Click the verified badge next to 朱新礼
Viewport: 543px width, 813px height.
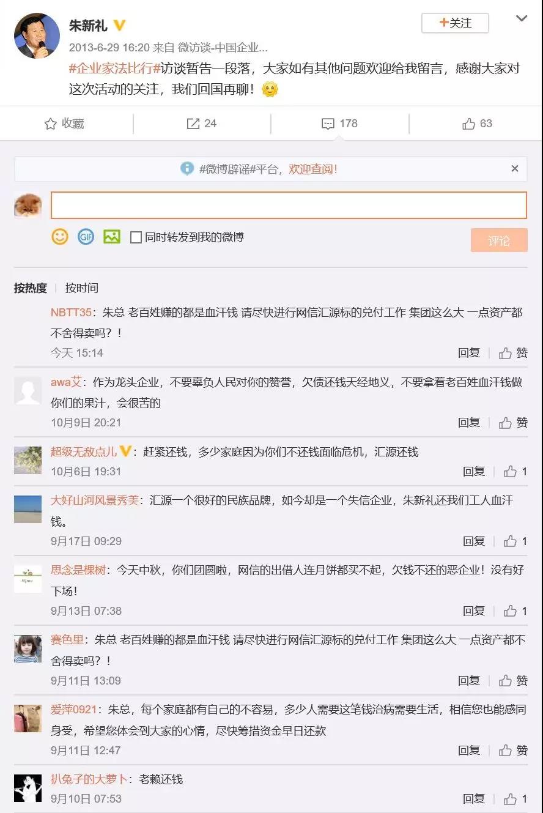pyautogui.click(x=119, y=26)
